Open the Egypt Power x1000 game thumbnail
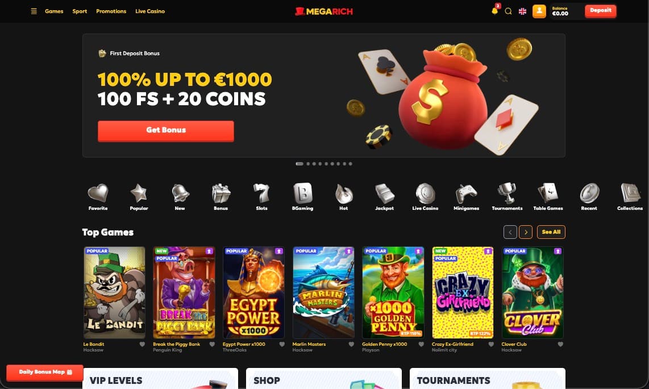Image resolution: width=649 pixels, height=389 pixels. tap(253, 292)
